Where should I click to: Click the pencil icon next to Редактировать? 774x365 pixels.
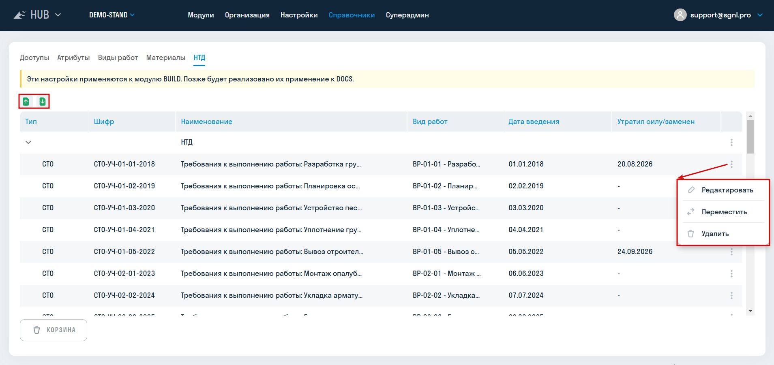coord(691,190)
